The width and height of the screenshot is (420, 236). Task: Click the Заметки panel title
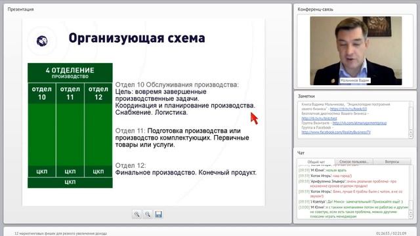306,96
